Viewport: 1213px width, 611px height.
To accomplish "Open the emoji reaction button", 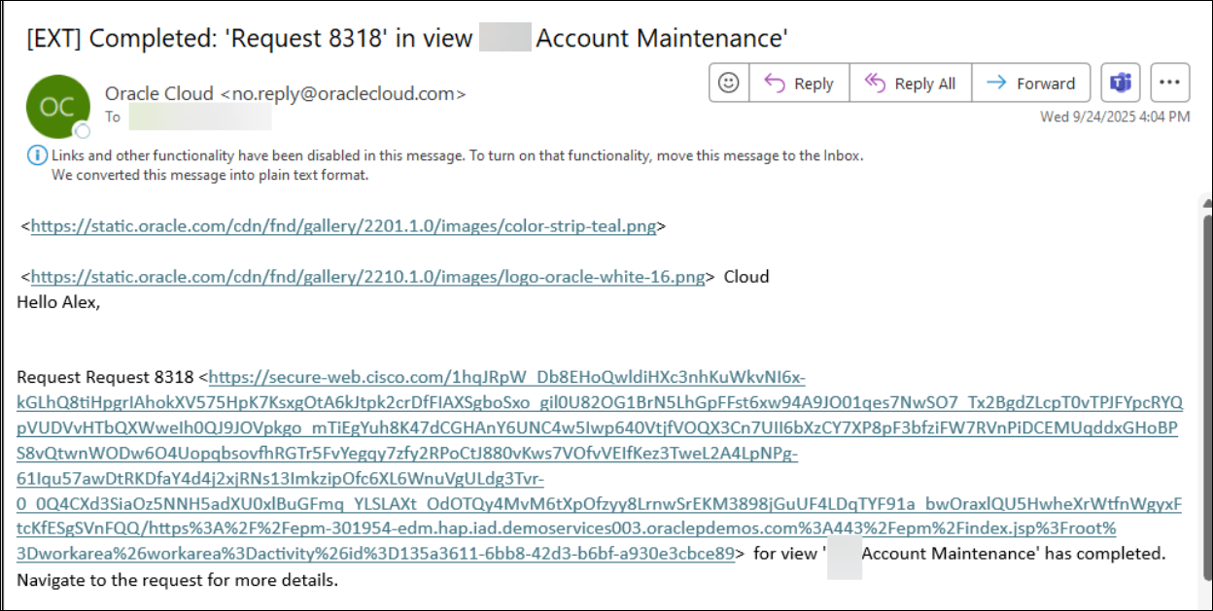I will point(729,84).
